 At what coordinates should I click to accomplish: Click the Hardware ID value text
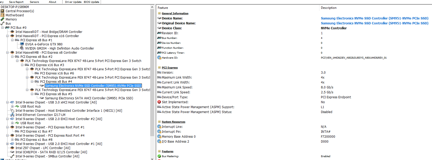[x=354, y=58]
